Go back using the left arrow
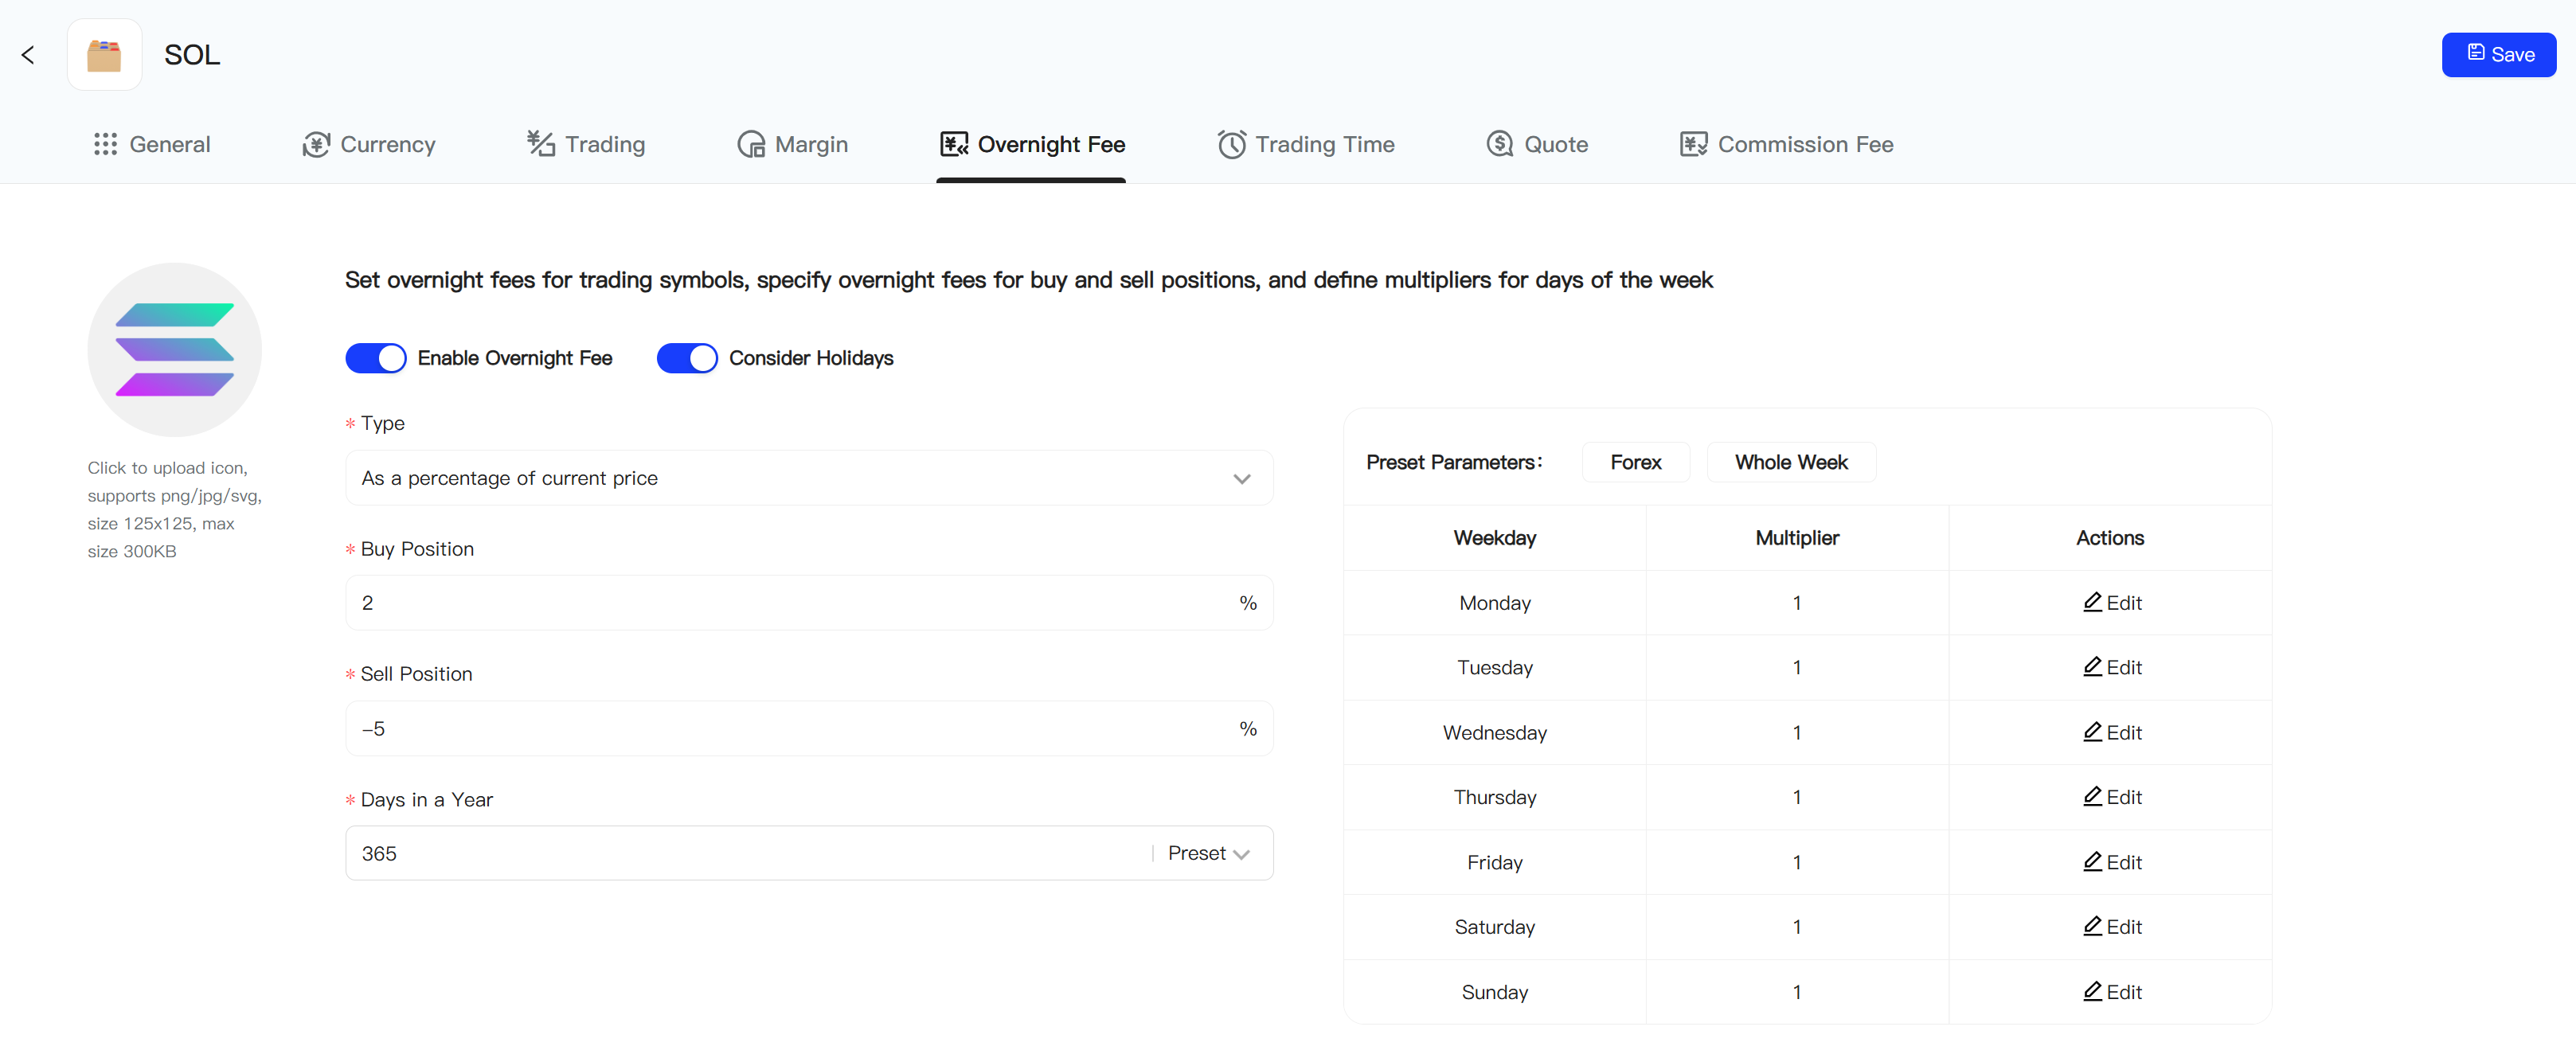This screenshot has width=2576, height=1054. pos(28,55)
